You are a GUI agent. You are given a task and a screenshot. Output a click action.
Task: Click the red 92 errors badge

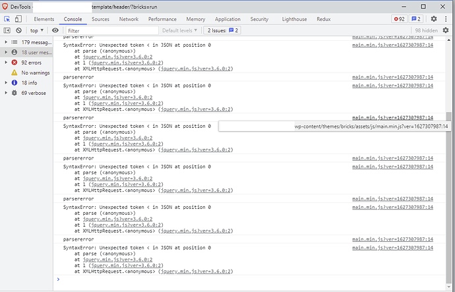pyautogui.click(x=400, y=19)
